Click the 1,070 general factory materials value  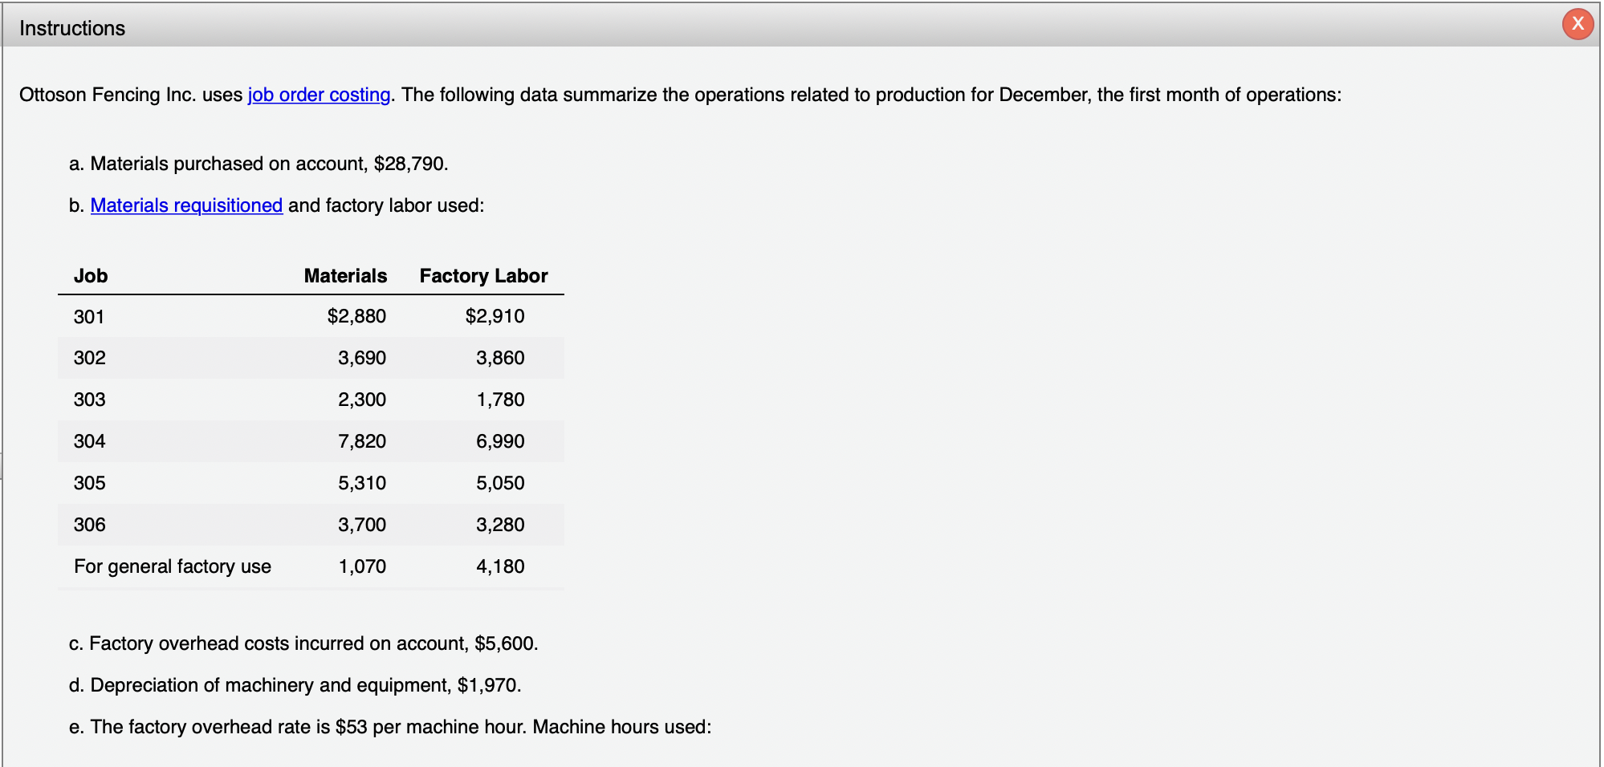coord(362,566)
